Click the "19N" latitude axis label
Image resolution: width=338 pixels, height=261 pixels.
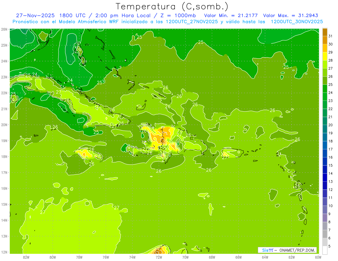[4, 141]
